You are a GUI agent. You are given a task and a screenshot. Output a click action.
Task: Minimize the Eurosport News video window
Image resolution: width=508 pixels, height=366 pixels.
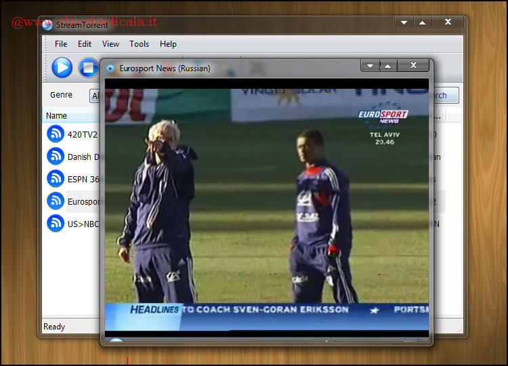(370, 66)
